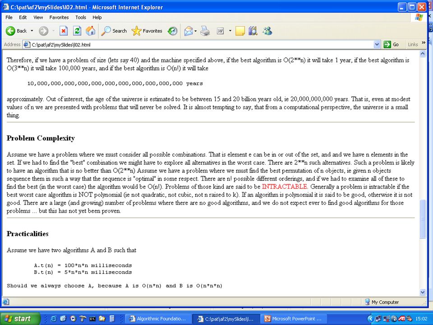Open the Favorites pane

click(x=147, y=31)
